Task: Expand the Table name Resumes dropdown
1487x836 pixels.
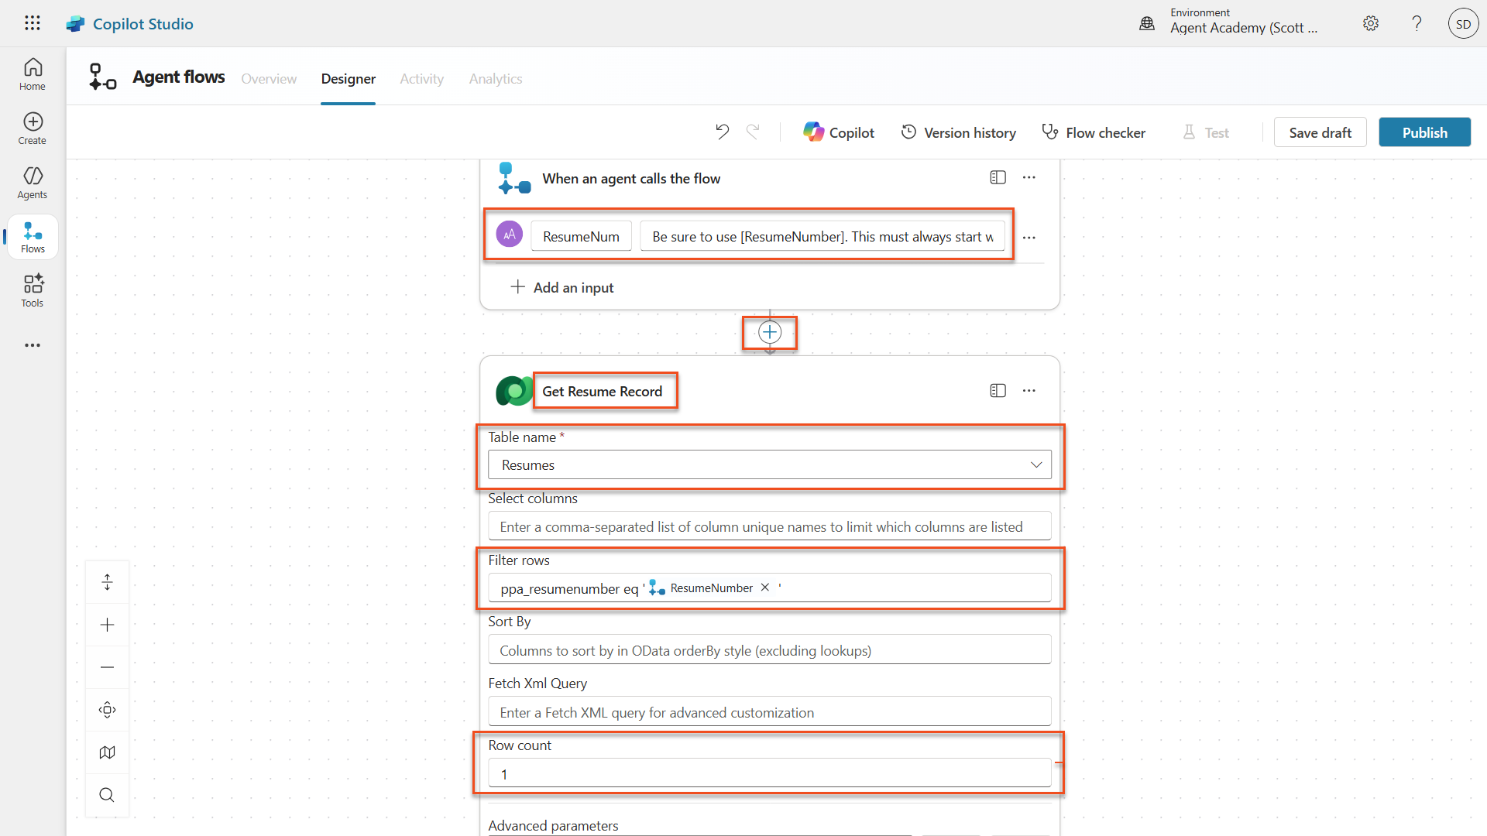Action: pos(1035,464)
